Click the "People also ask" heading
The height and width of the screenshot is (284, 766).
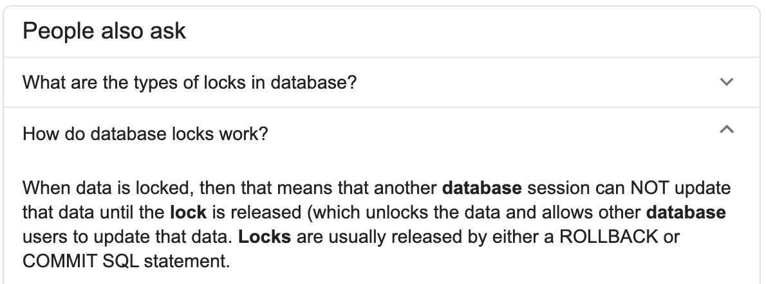pyautogui.click(x=104, y=31)
